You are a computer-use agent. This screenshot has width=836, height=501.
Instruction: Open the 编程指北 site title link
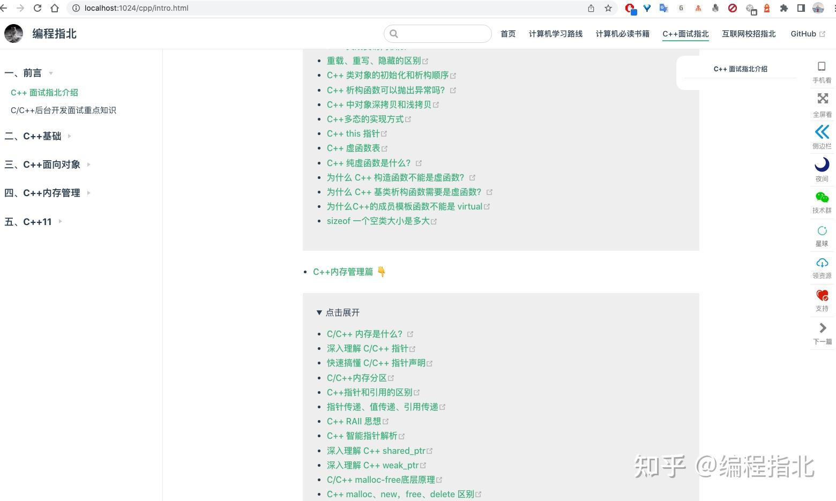pyautogui.click(x=55, y=34)
